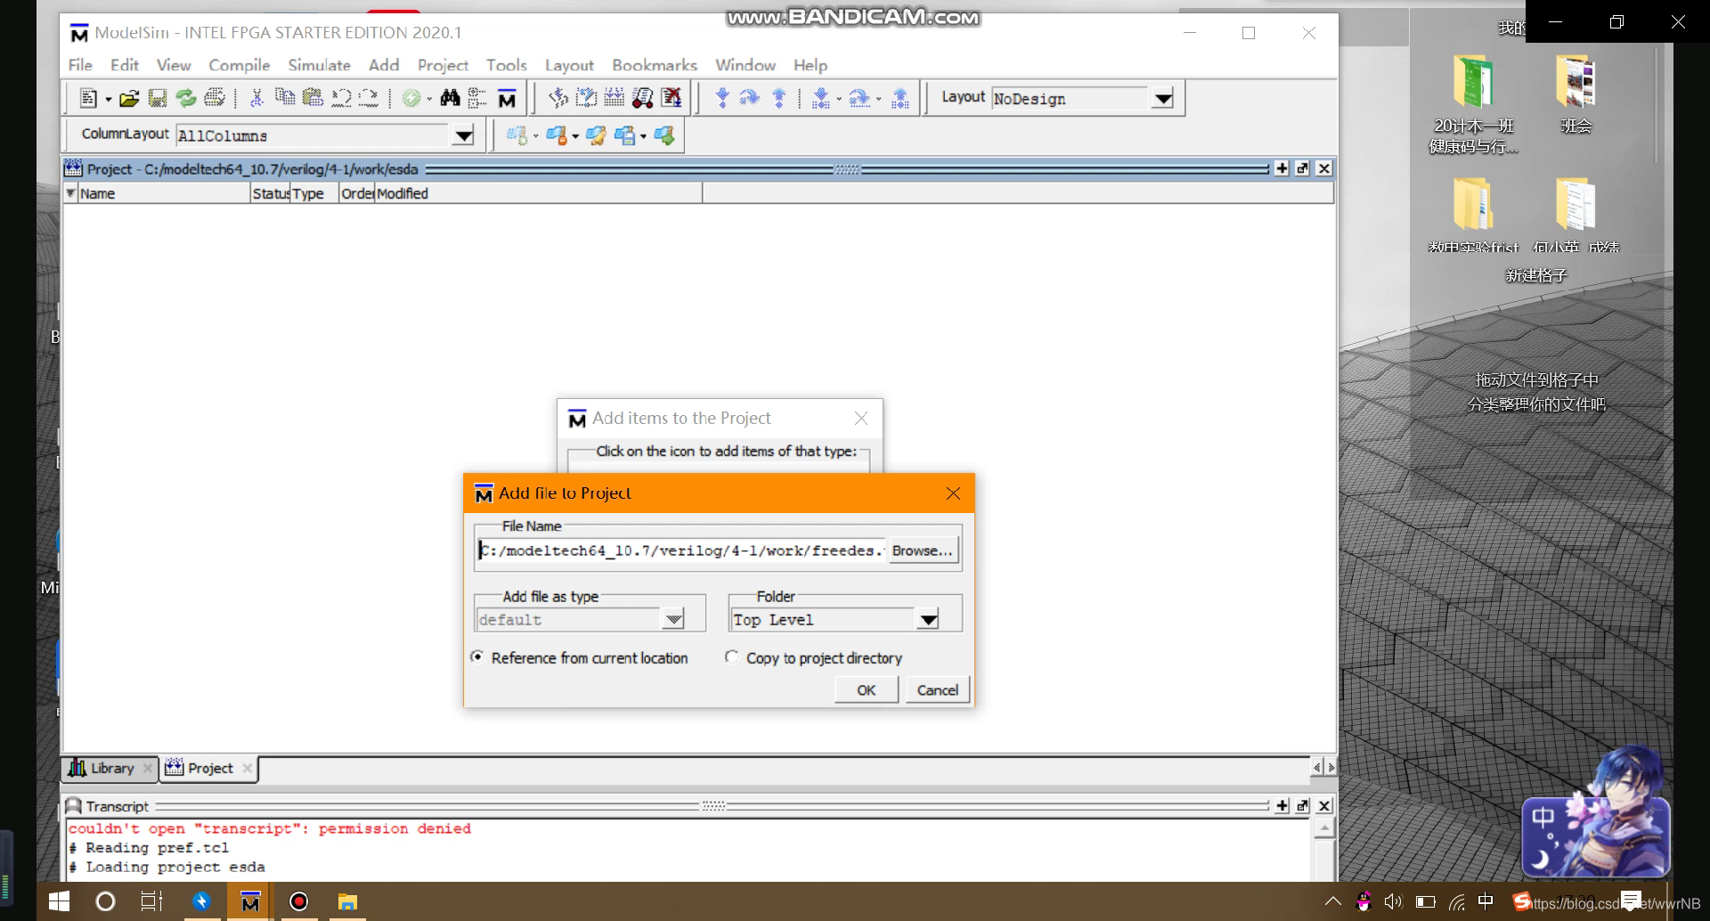Click the red record icon on taskbar
The width and height of the screenshot is (1710, 921).
298,901
